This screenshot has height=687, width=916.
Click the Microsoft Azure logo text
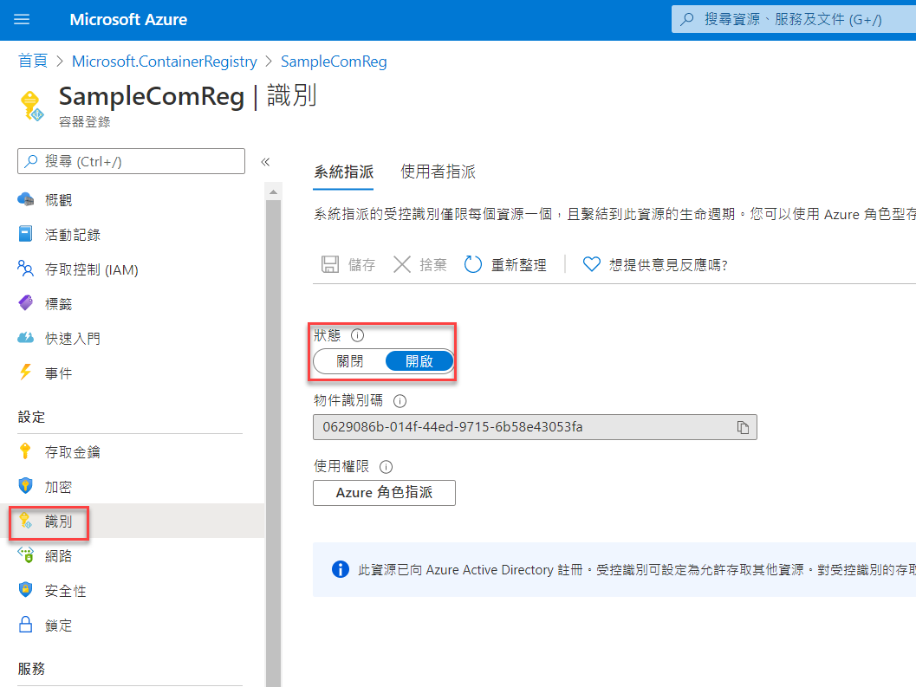[128, 19]
